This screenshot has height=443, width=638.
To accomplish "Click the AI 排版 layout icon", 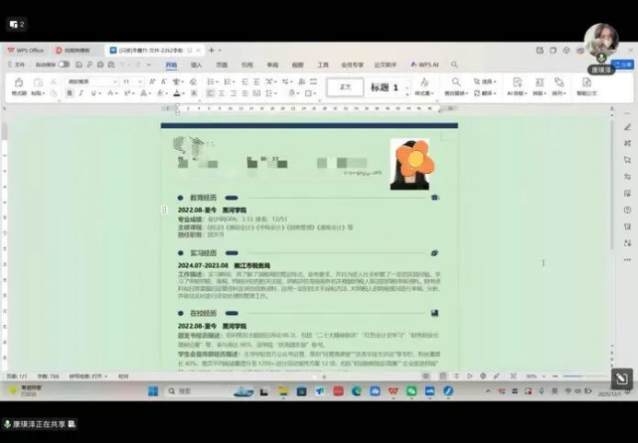I will click(516, 83).
